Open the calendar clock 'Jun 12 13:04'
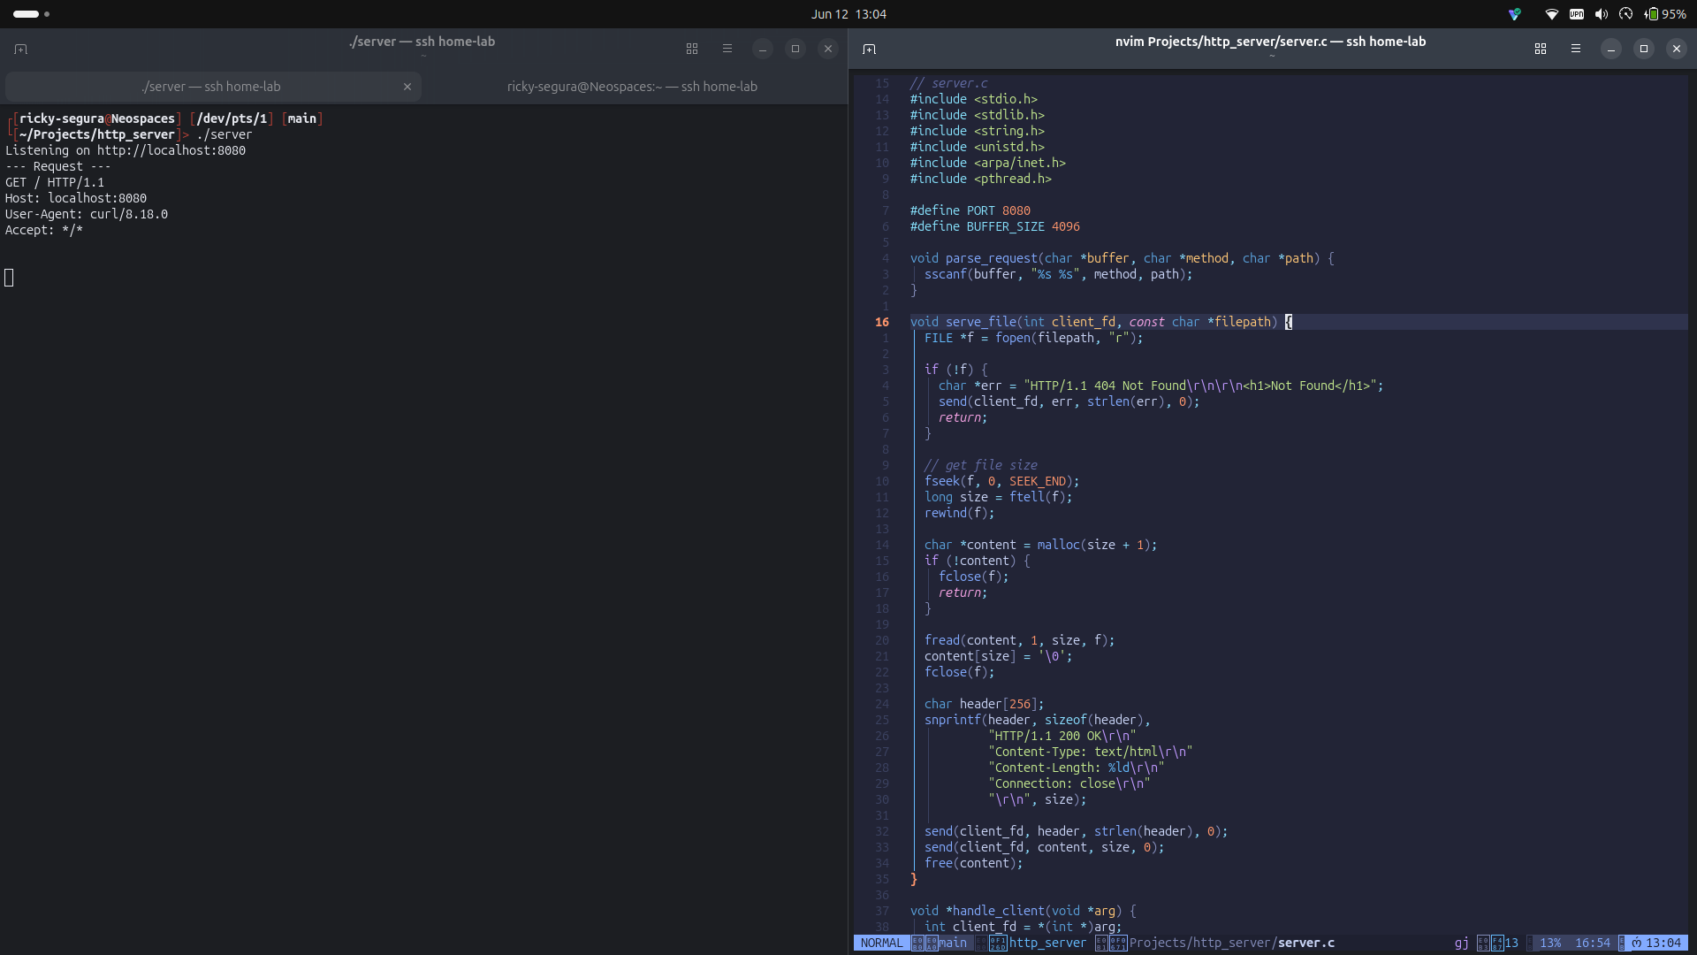The image size is (1697, 955). (848, 14)
